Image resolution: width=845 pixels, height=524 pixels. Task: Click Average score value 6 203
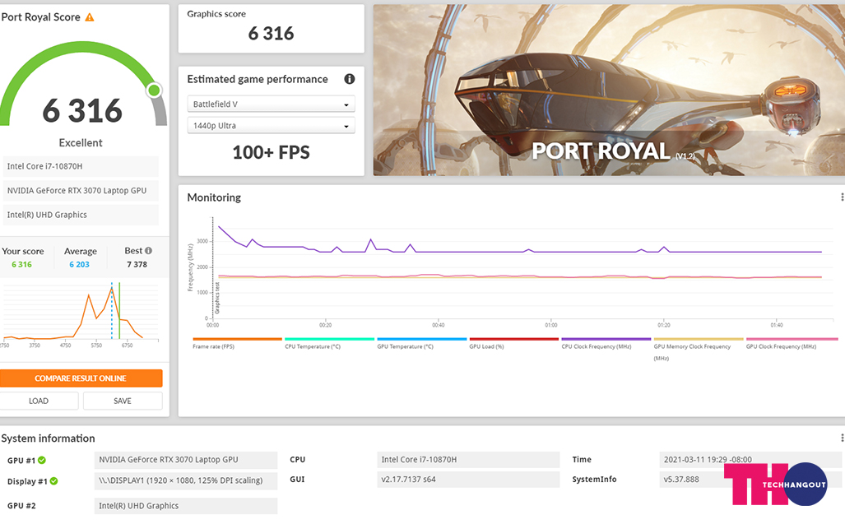[x=79, y=264]
